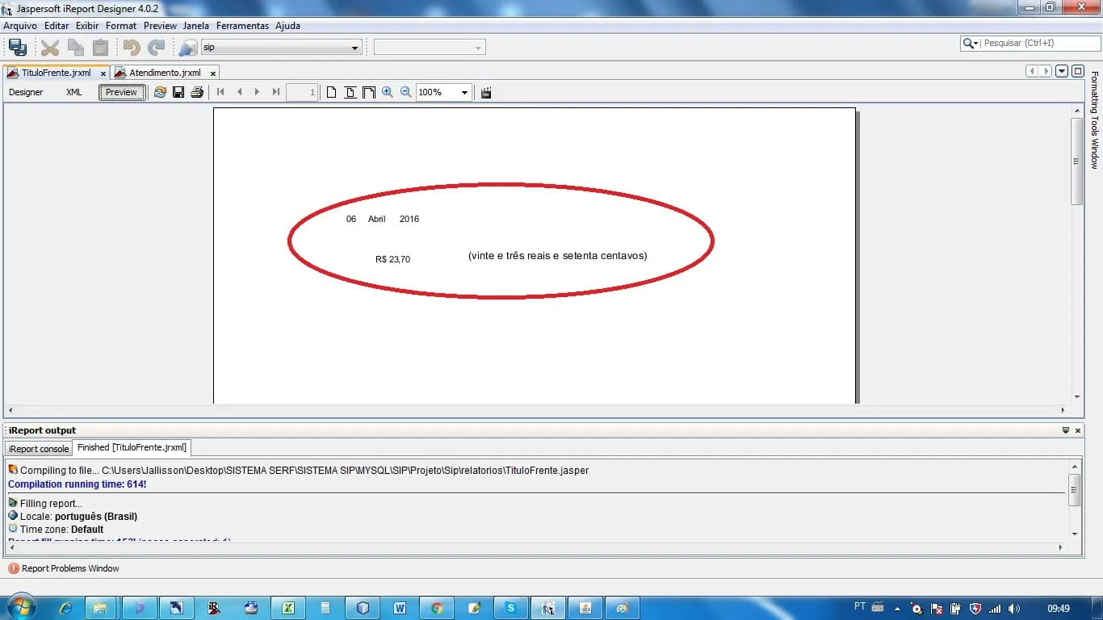
Task: Open the sip datasource dropdown
Action: tap(354, 48)
